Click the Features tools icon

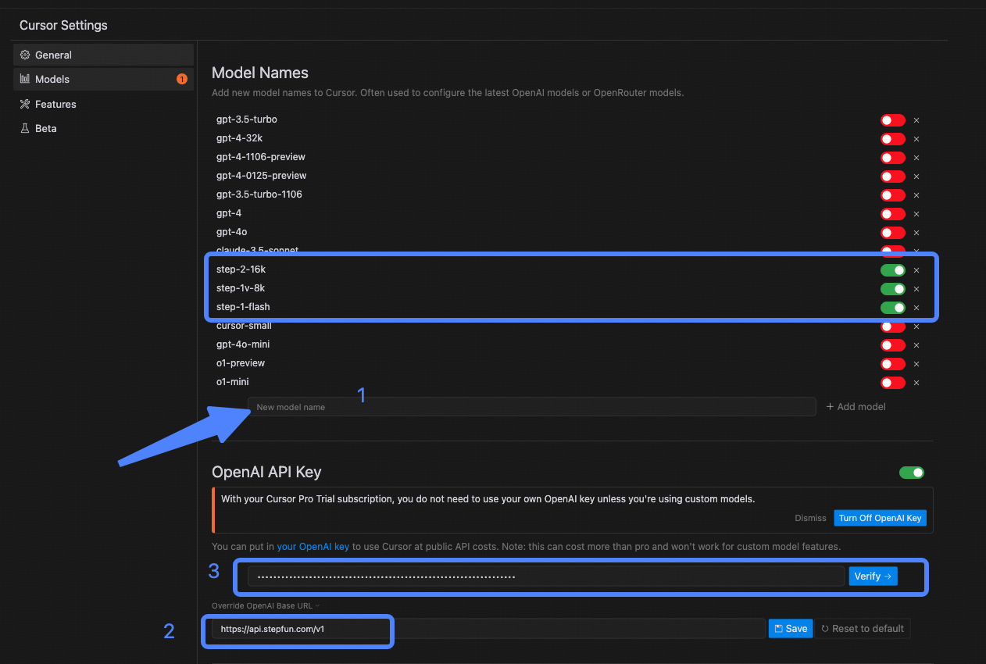pos(25,104)
